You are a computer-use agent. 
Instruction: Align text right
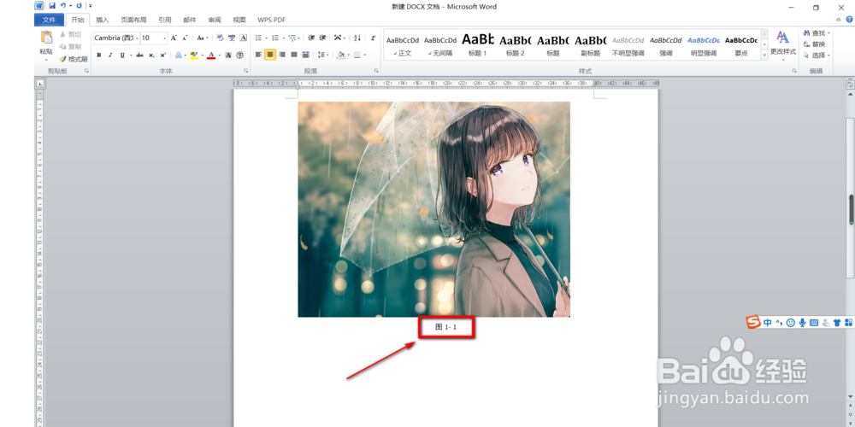coord(282,55)
